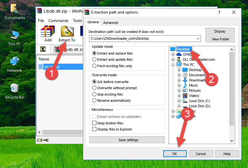Switch to the Advanced tab
Viewport: 248px width, 168px height.
111,23
